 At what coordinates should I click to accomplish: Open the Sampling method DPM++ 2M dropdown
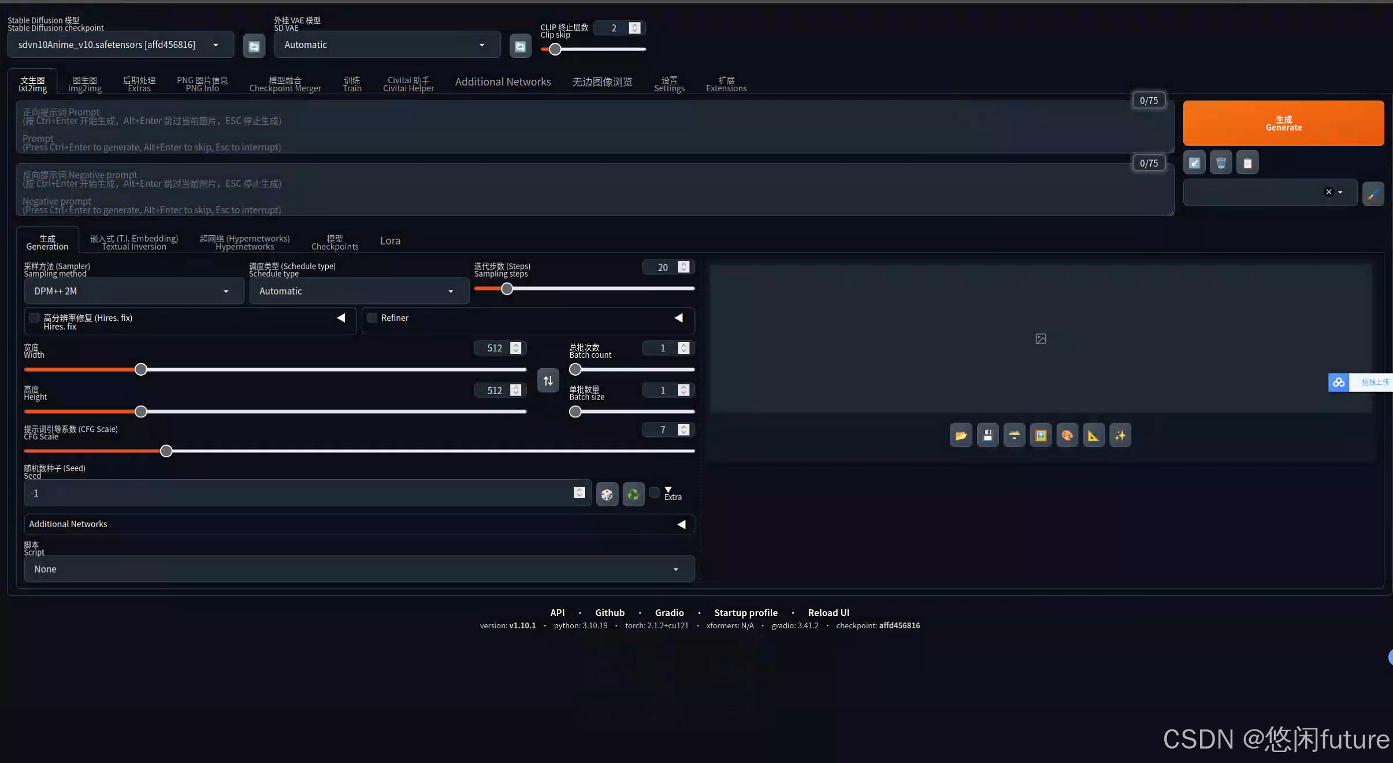[x=132, y=291]
